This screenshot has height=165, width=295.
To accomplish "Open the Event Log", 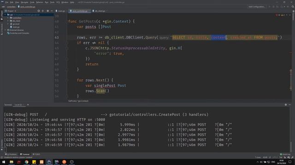I will pos(285,154).
